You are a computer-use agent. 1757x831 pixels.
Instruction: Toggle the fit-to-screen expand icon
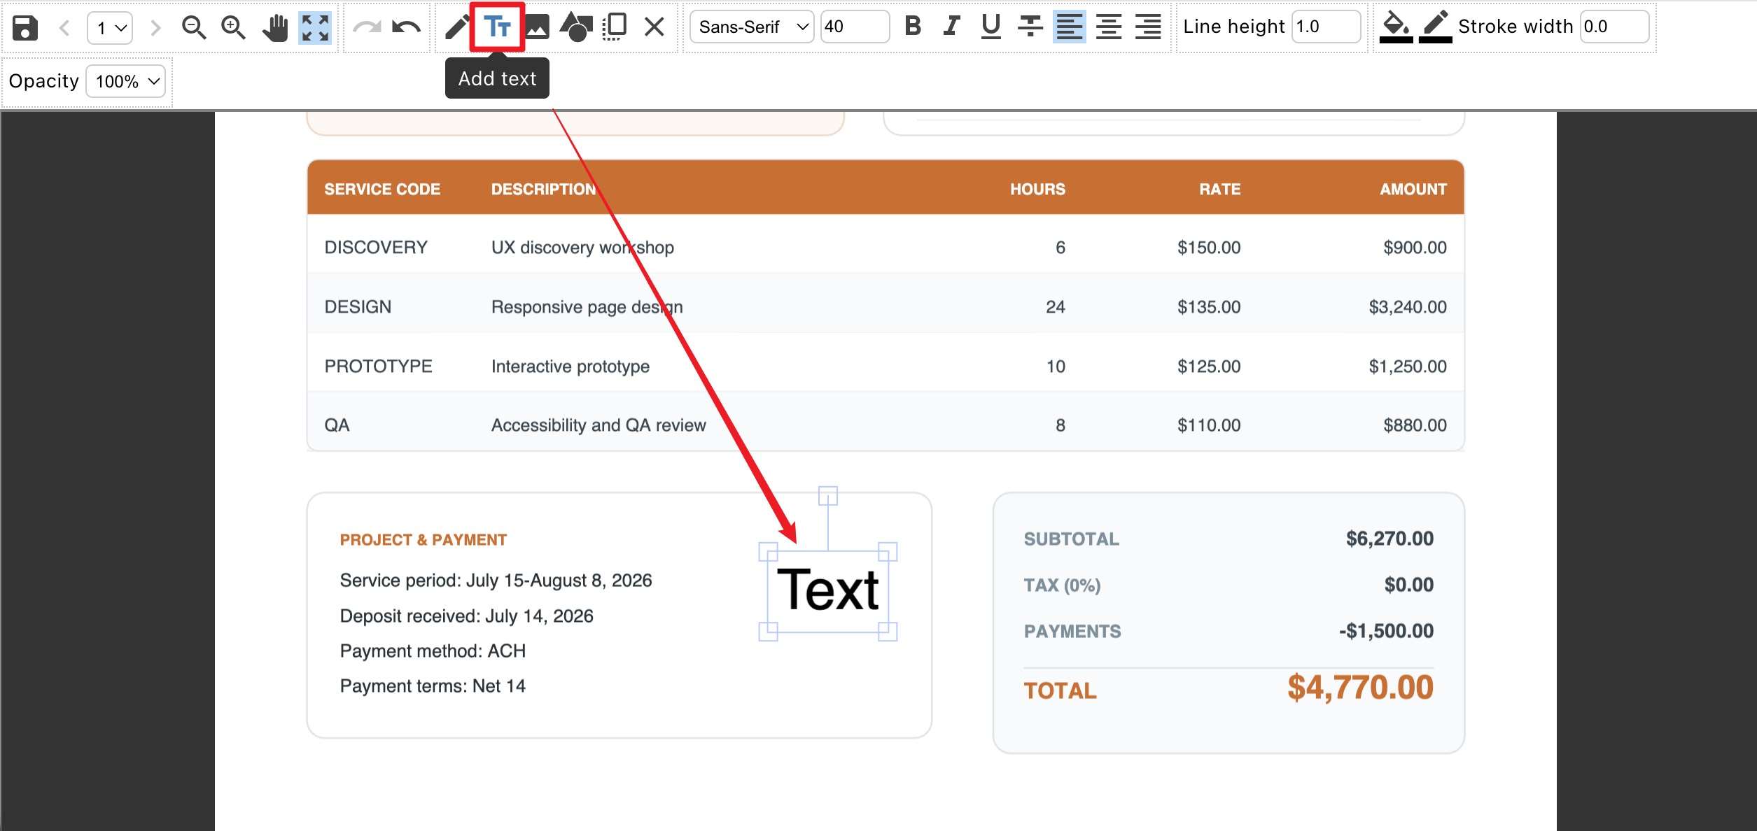(315, 28)
